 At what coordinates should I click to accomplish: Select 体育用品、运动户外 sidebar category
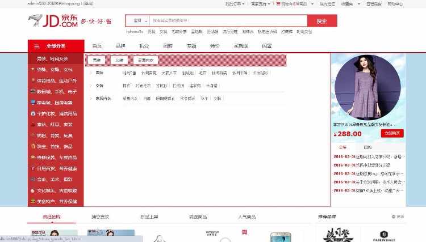click(56, 80)
